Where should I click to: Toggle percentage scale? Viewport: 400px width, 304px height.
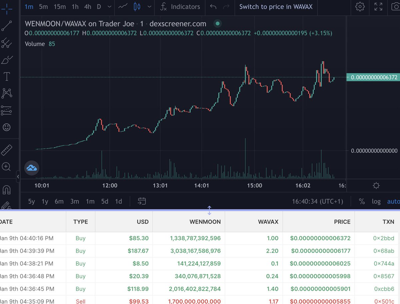click(362, 201)
